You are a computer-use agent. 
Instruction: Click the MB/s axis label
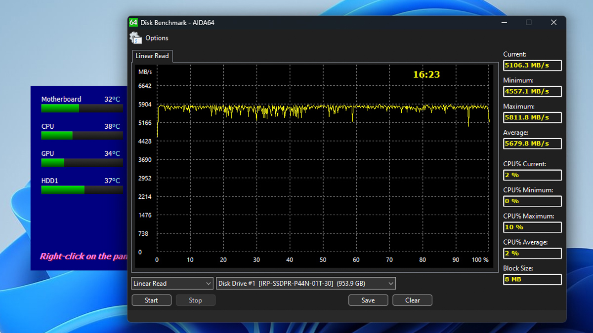click(x=145, y=72)
